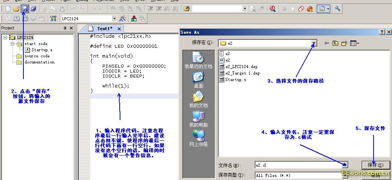Click the Save All toolbar icon
This screenshot has width=392, height=180.
(x=33, y=9)
